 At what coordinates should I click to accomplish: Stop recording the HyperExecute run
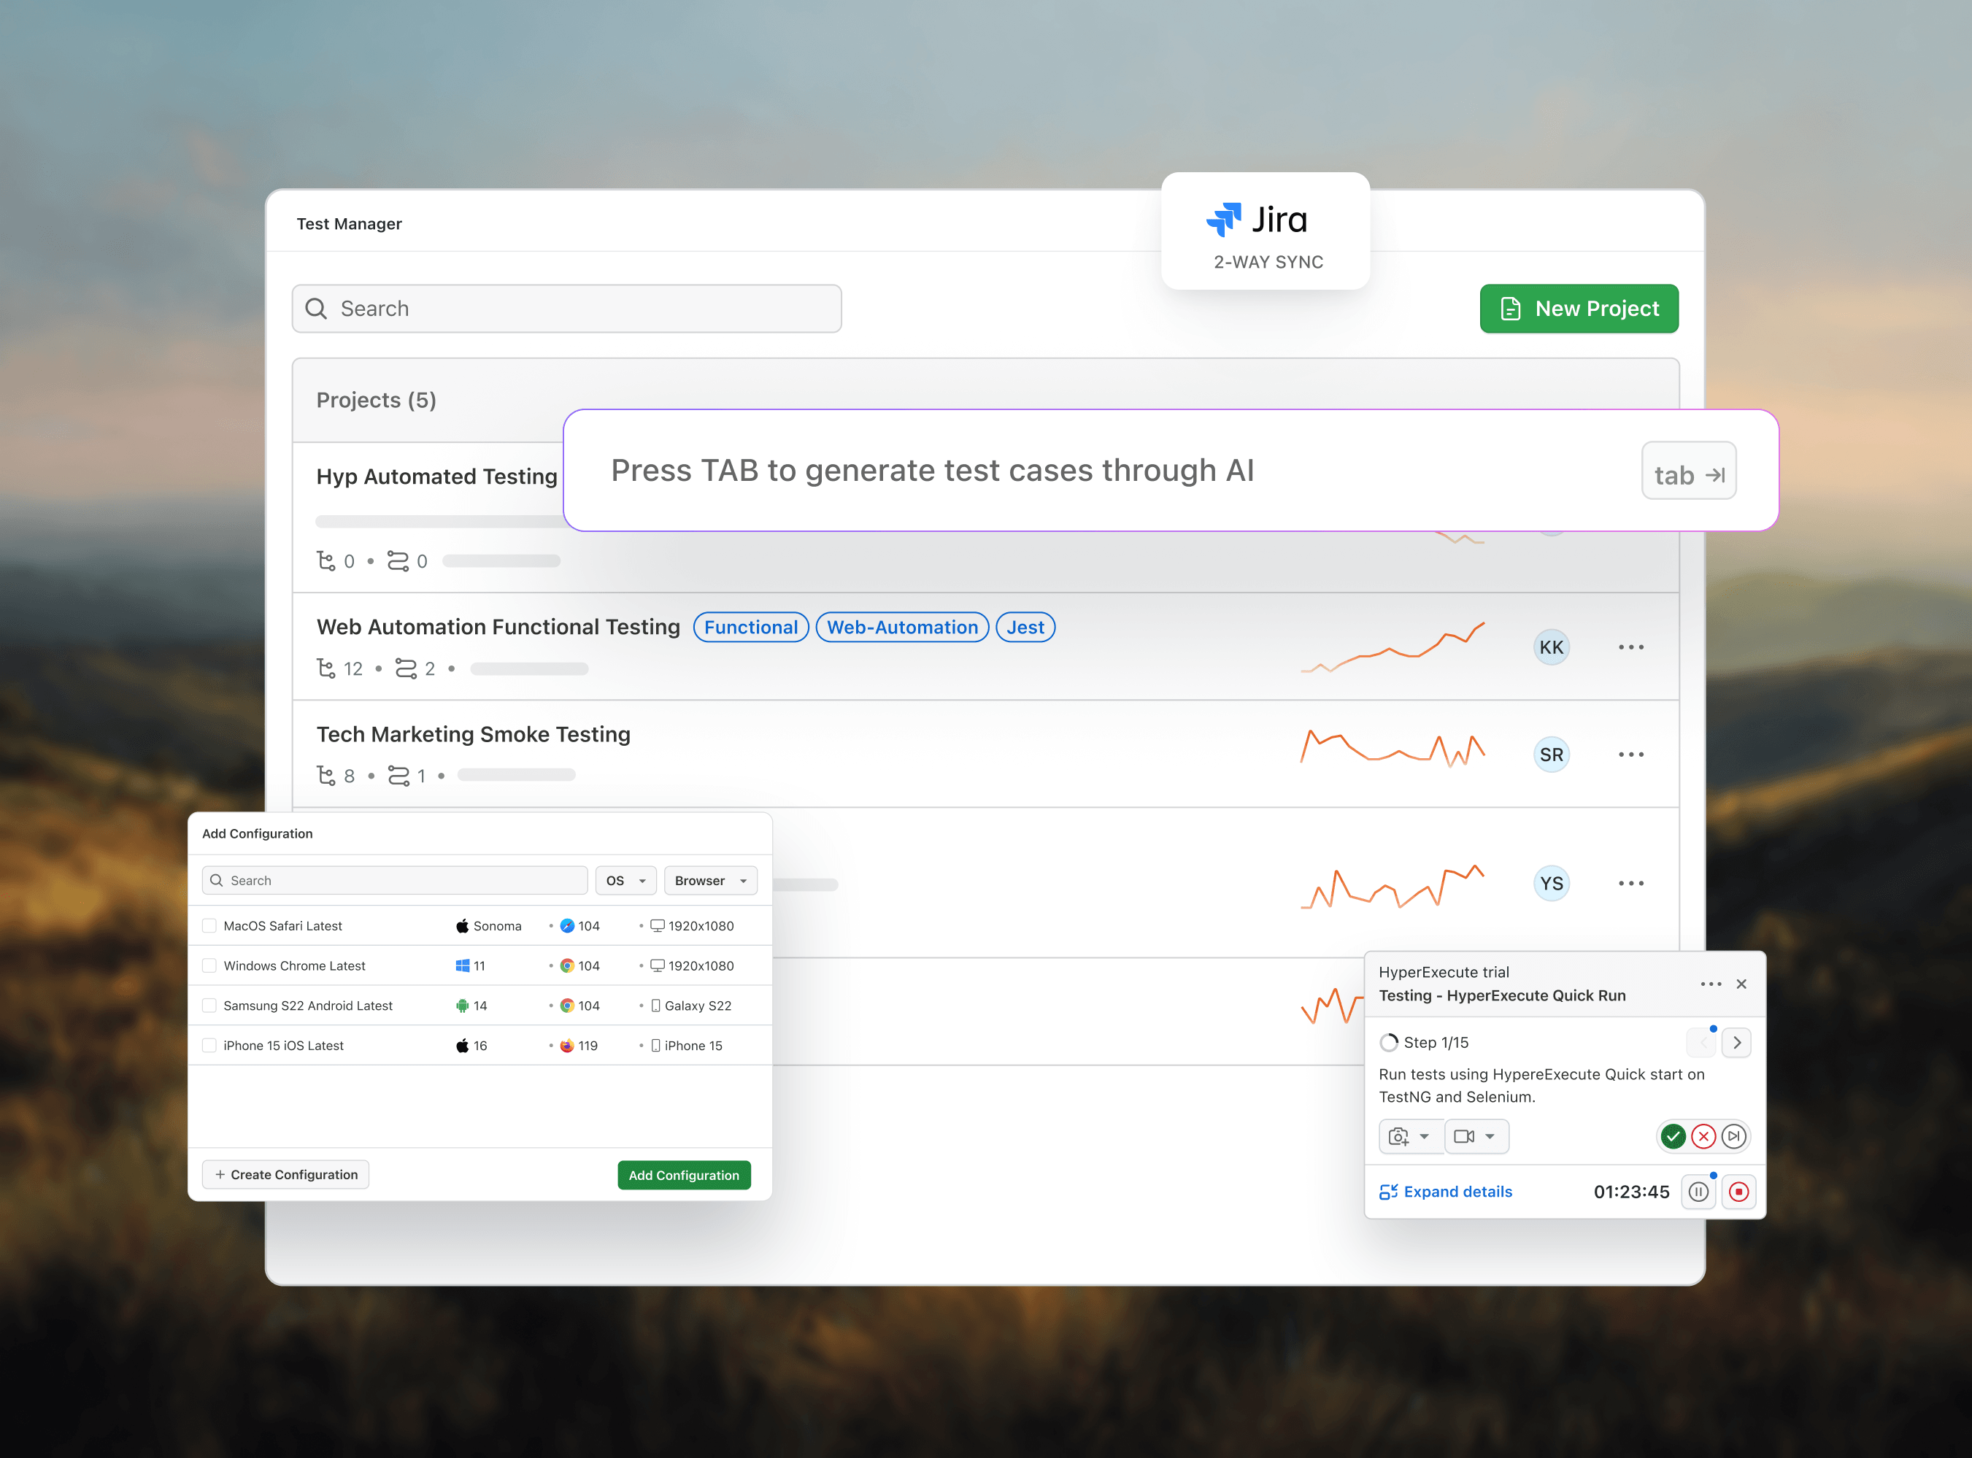tap(1738, 1192)
